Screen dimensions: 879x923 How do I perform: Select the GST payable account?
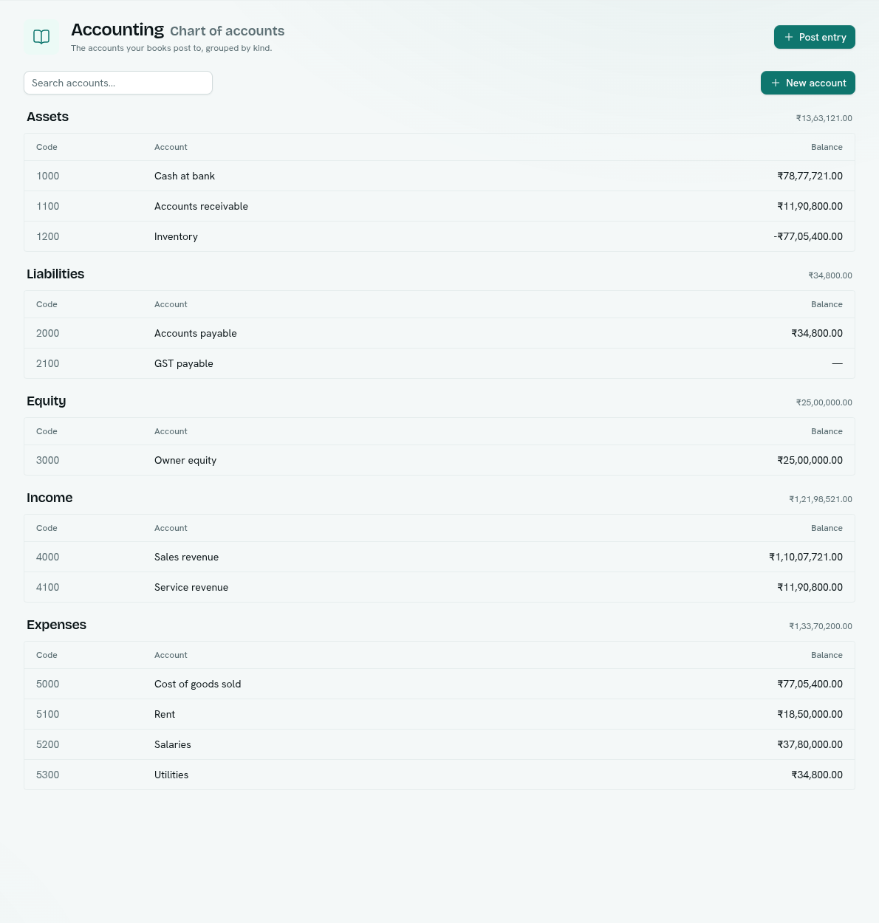coord(439,363)
